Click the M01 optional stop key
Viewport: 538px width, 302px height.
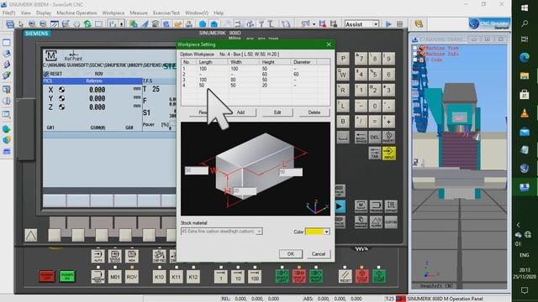pyautogui.click(x=114, y=276)
